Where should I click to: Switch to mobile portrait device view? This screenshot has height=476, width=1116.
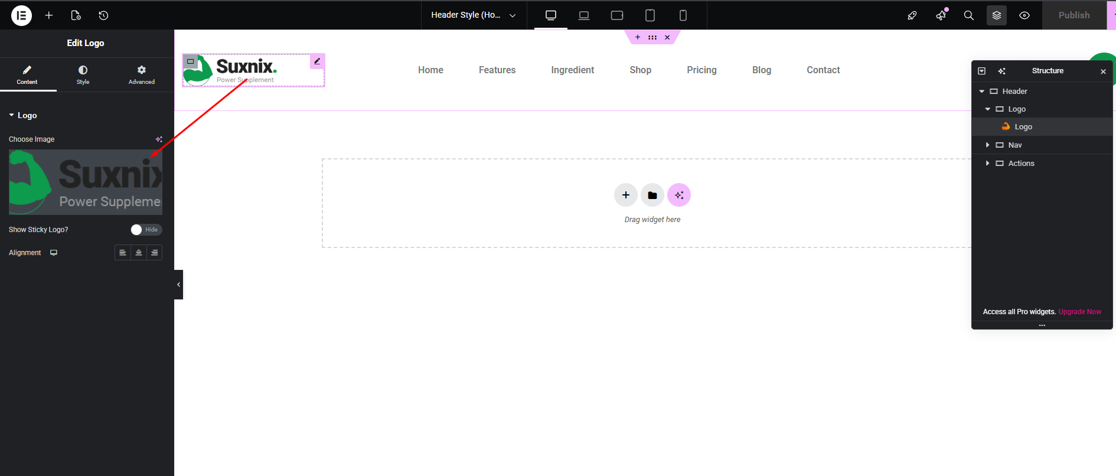pos(683,15)
